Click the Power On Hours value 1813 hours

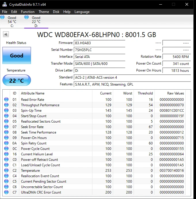[177, 70]
